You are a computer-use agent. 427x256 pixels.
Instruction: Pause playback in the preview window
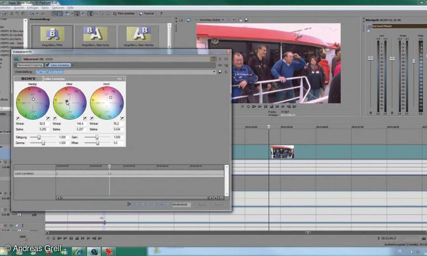pyautogui.click(x=265, y=106)
